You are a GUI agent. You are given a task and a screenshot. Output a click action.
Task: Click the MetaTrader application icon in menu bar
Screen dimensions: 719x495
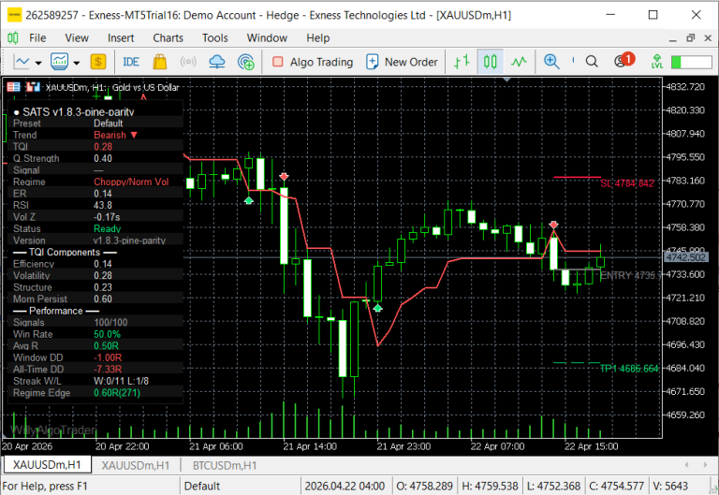[13, 38]
